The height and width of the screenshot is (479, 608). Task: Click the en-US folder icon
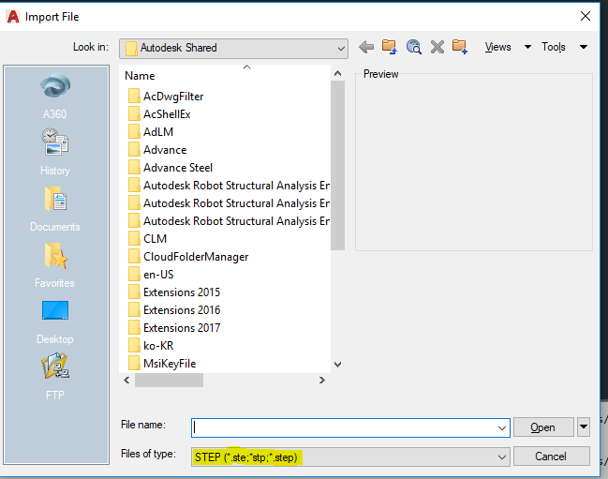click(x=134, y=275)
